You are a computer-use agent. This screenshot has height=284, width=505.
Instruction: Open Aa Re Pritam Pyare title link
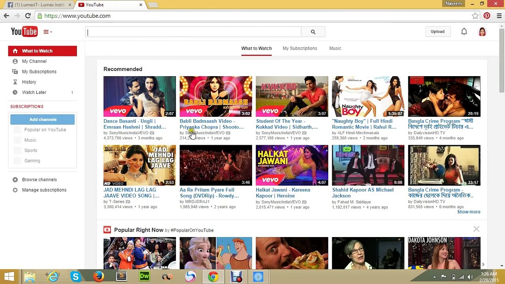(209, 193)
